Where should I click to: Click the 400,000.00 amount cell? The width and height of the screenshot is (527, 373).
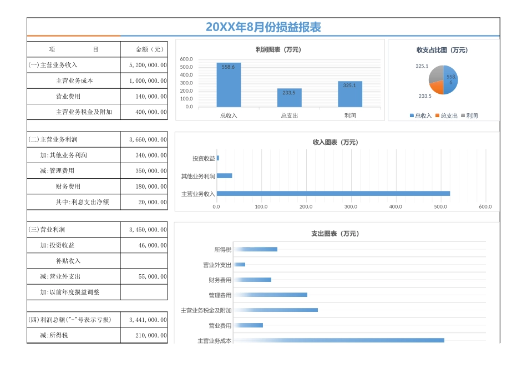tap(144, 112)
